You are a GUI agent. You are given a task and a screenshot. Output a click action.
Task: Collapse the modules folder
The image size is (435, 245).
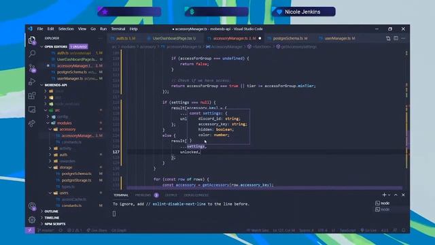[48, 122]
